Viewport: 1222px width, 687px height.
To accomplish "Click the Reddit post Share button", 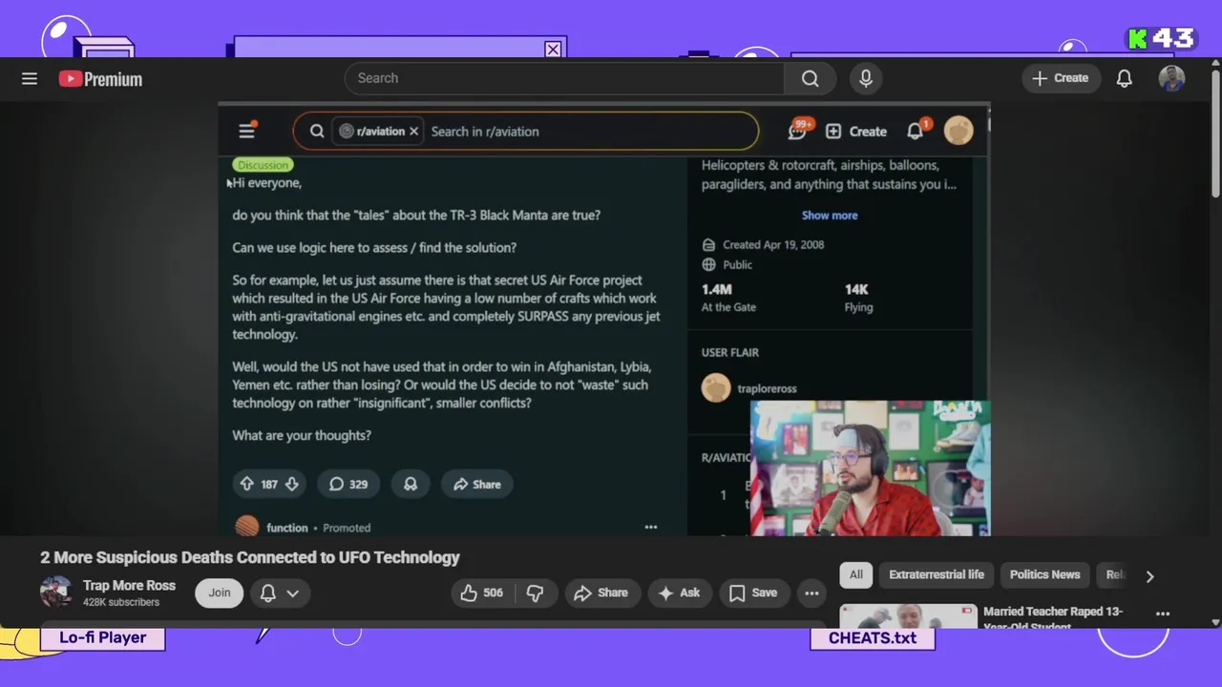I will point(477,484).
